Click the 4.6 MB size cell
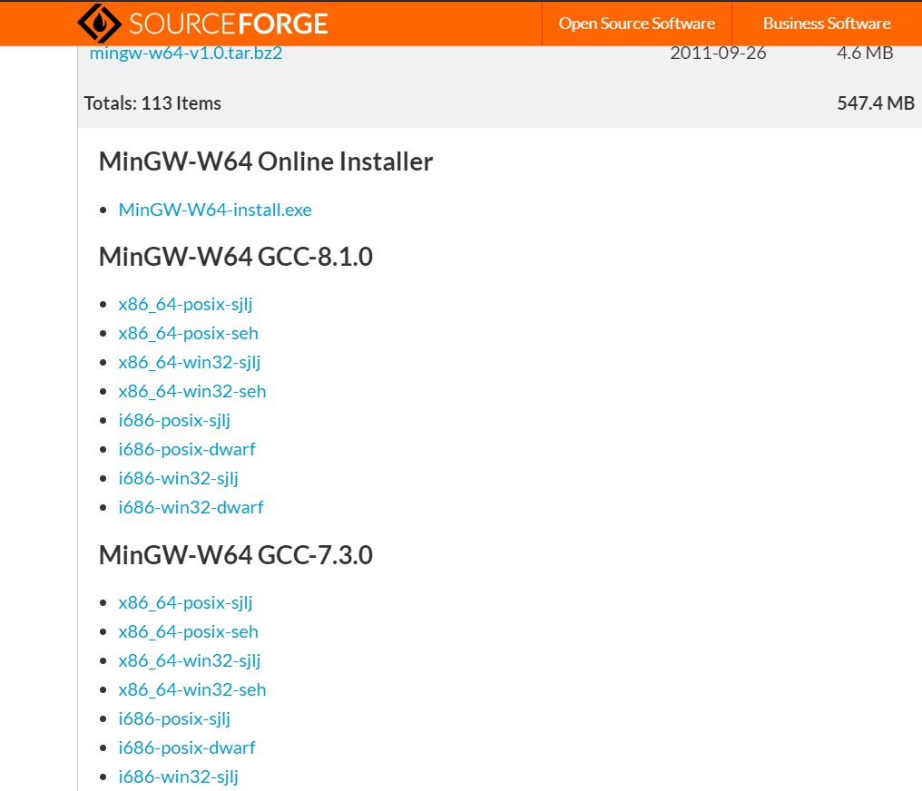 click(865, 53)
